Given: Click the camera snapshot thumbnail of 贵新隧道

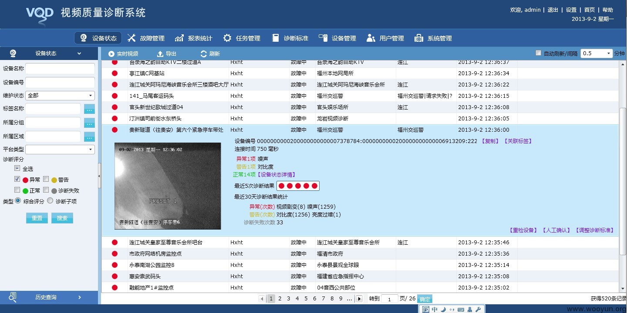Looking at the screenshot, I should tap(168, 186).
